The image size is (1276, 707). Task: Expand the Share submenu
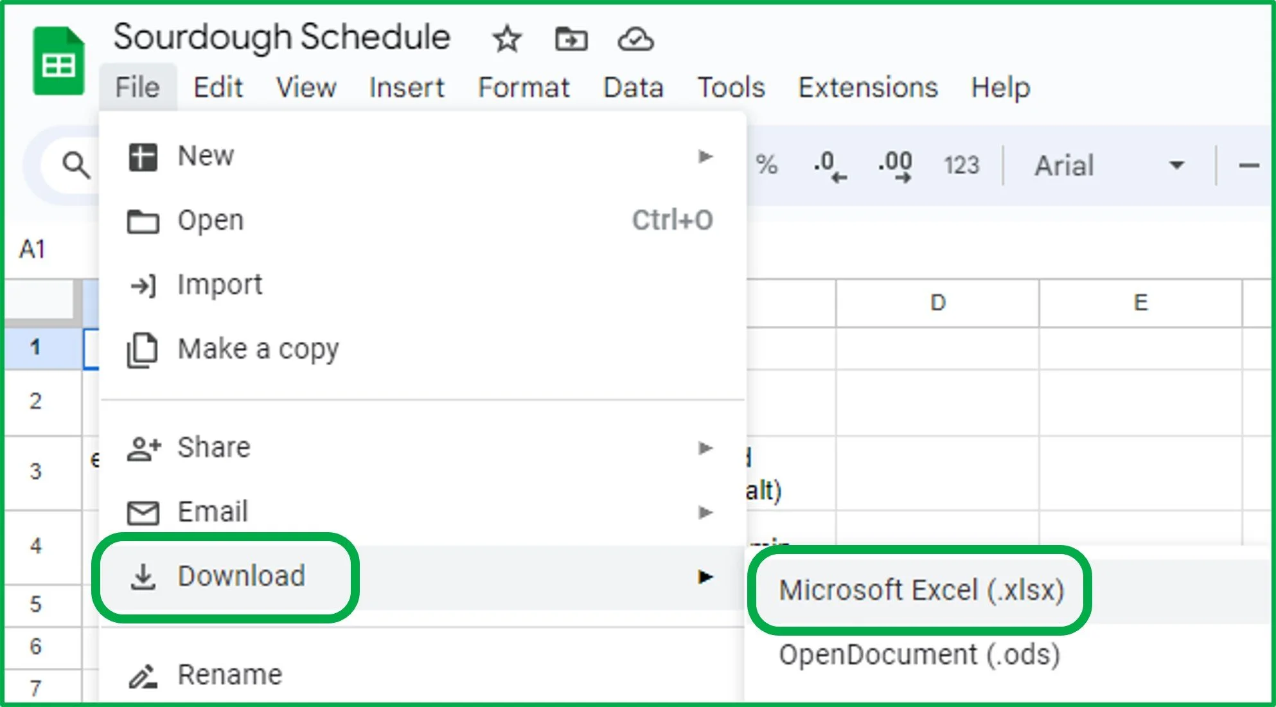(x=423, y=448)
